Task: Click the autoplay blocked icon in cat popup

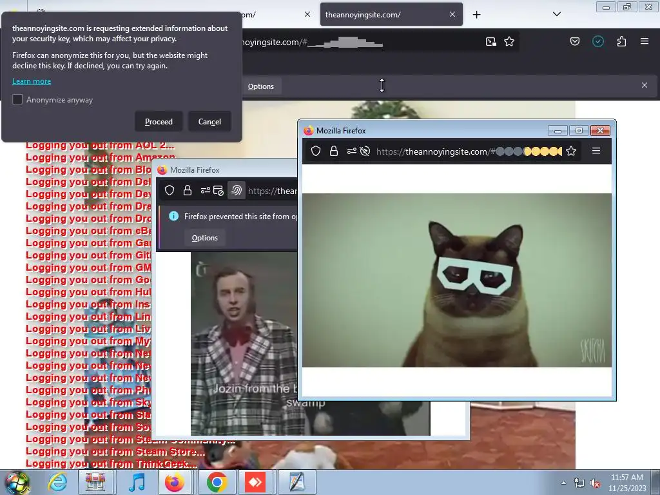Action: [365, 151]
